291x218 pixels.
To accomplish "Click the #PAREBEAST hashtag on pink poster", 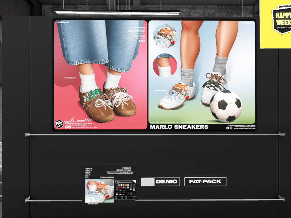I will (x=63, y=22).
